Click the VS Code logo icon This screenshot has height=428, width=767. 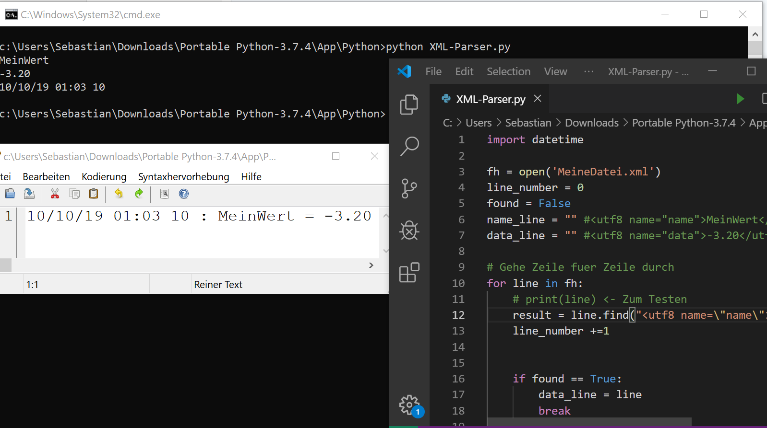404,71
